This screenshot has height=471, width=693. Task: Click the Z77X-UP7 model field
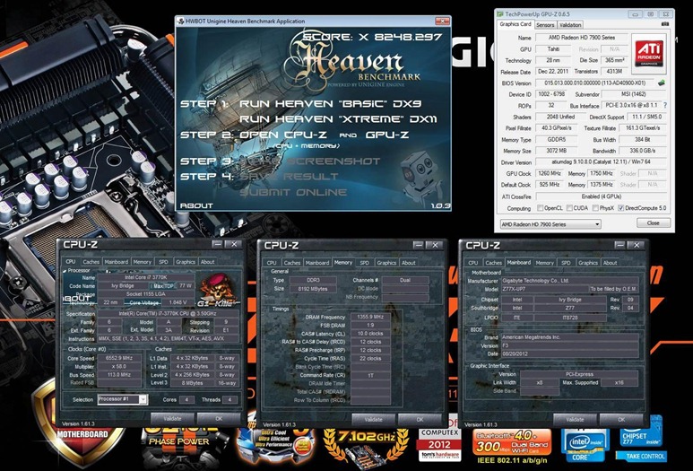coord(544,289)
